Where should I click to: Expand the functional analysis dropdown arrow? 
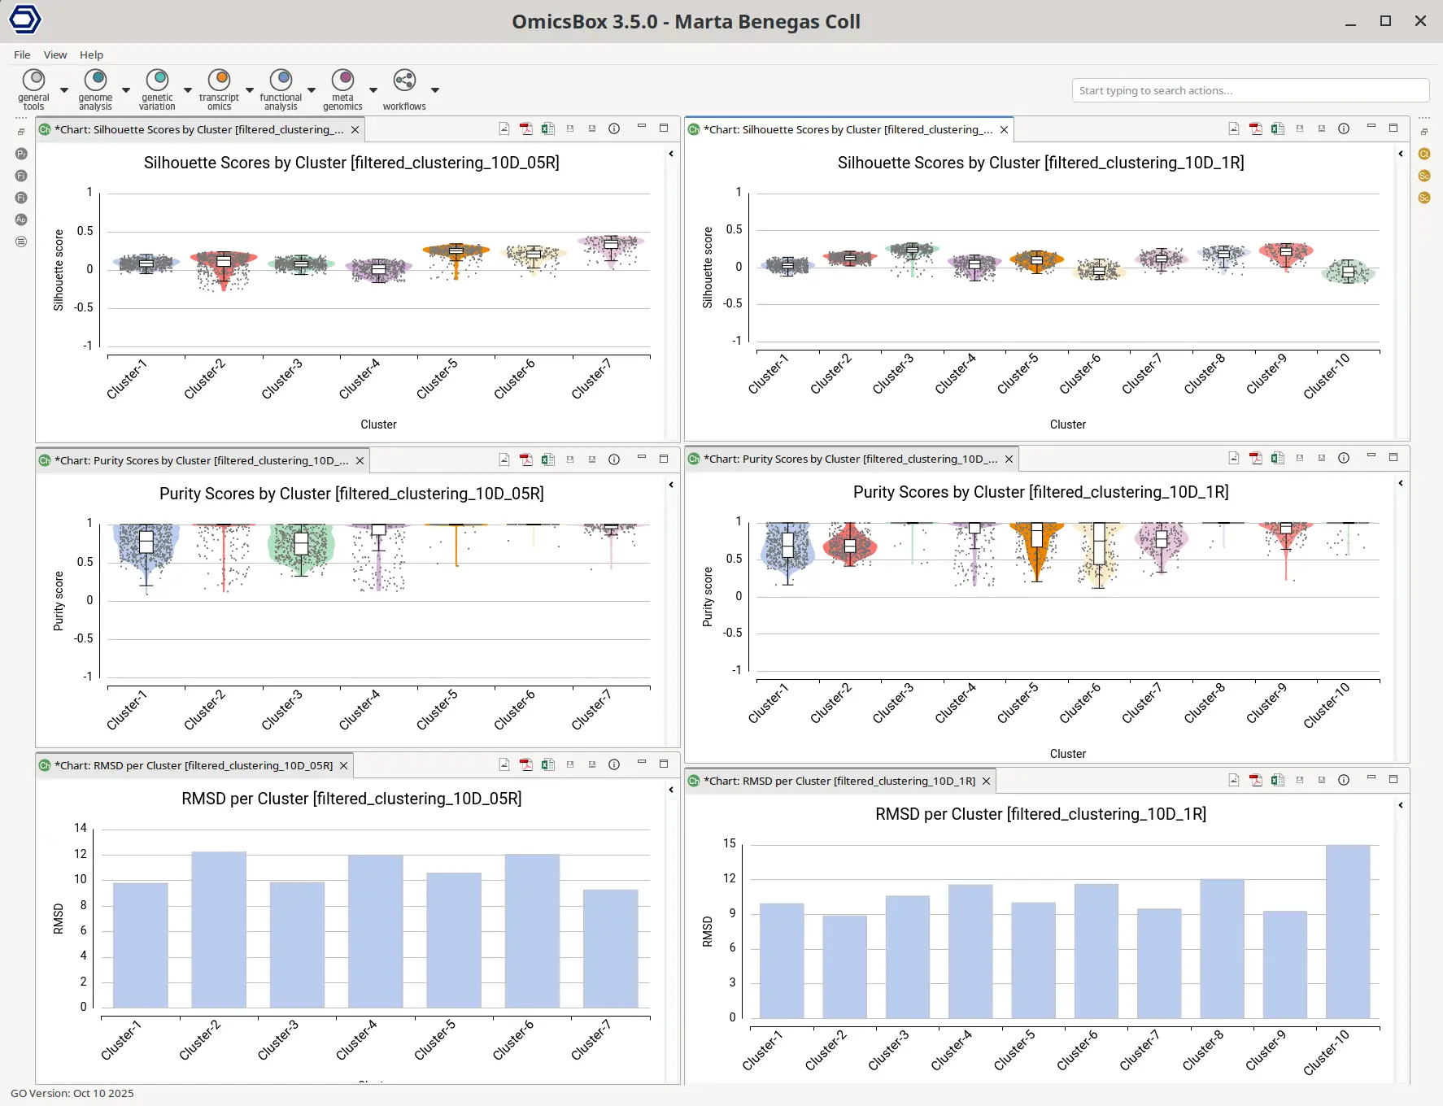point(312,90)
